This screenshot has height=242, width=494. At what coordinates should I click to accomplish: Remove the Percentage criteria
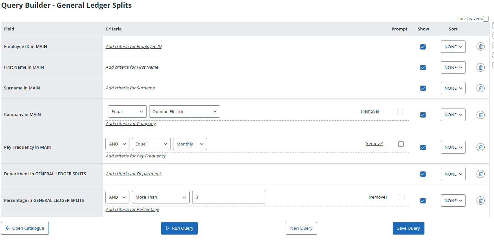(378, 197)
